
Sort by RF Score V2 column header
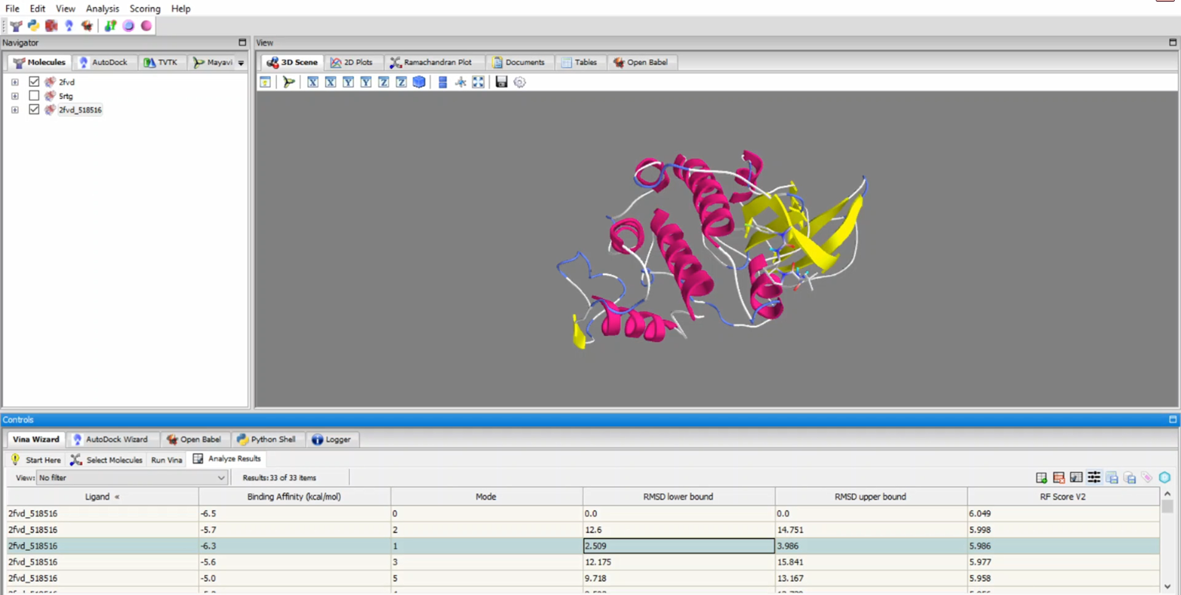(1062, 497)
